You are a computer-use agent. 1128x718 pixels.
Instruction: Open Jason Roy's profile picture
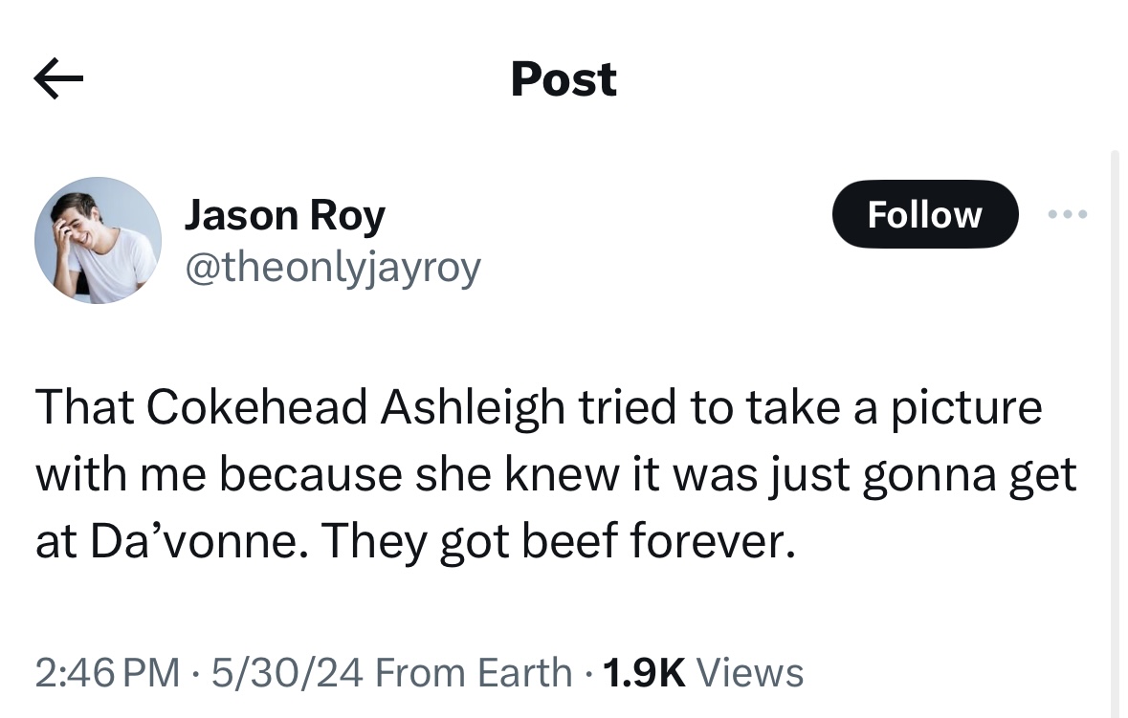98,240
